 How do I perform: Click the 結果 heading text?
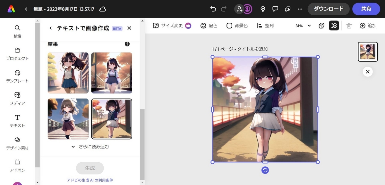tap(53, 44)
